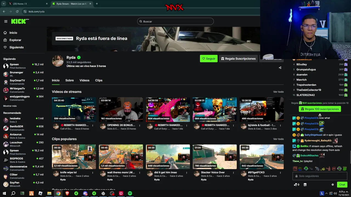Open options for the did it get him lmao clip

pos(186,173)
